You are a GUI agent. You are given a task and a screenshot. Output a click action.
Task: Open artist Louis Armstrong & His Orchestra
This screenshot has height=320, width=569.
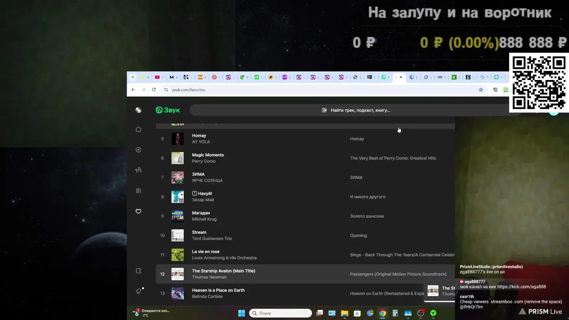click(224, 258)
